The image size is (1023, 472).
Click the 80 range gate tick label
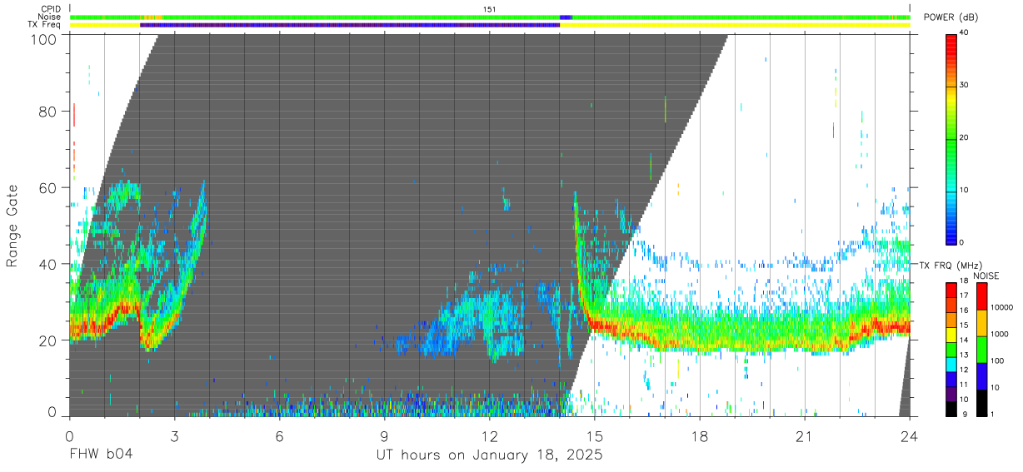tap(49, 111)
